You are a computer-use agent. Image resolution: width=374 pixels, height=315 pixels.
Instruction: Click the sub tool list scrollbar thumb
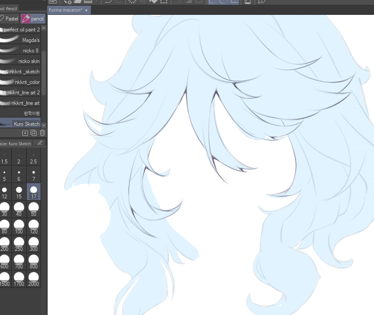point(44,73)
